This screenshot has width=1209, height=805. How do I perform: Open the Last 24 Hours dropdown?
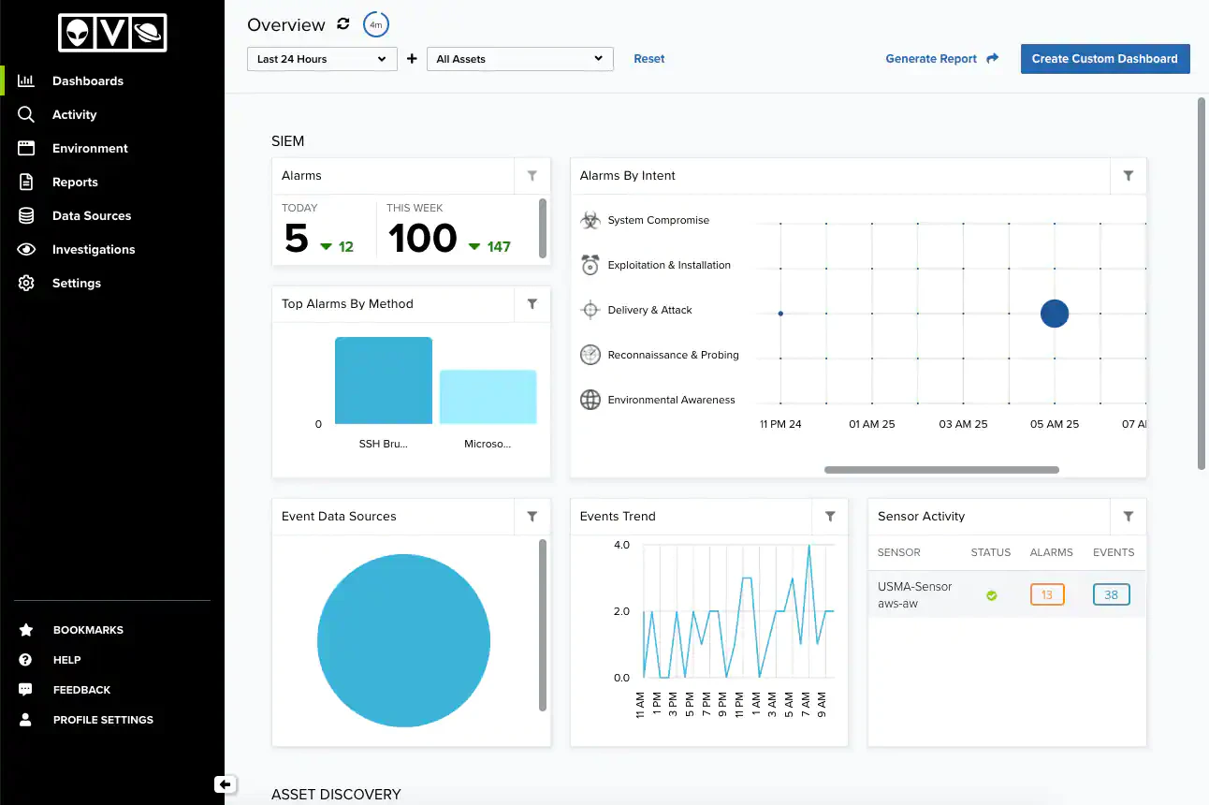click(x=322, y=59)
